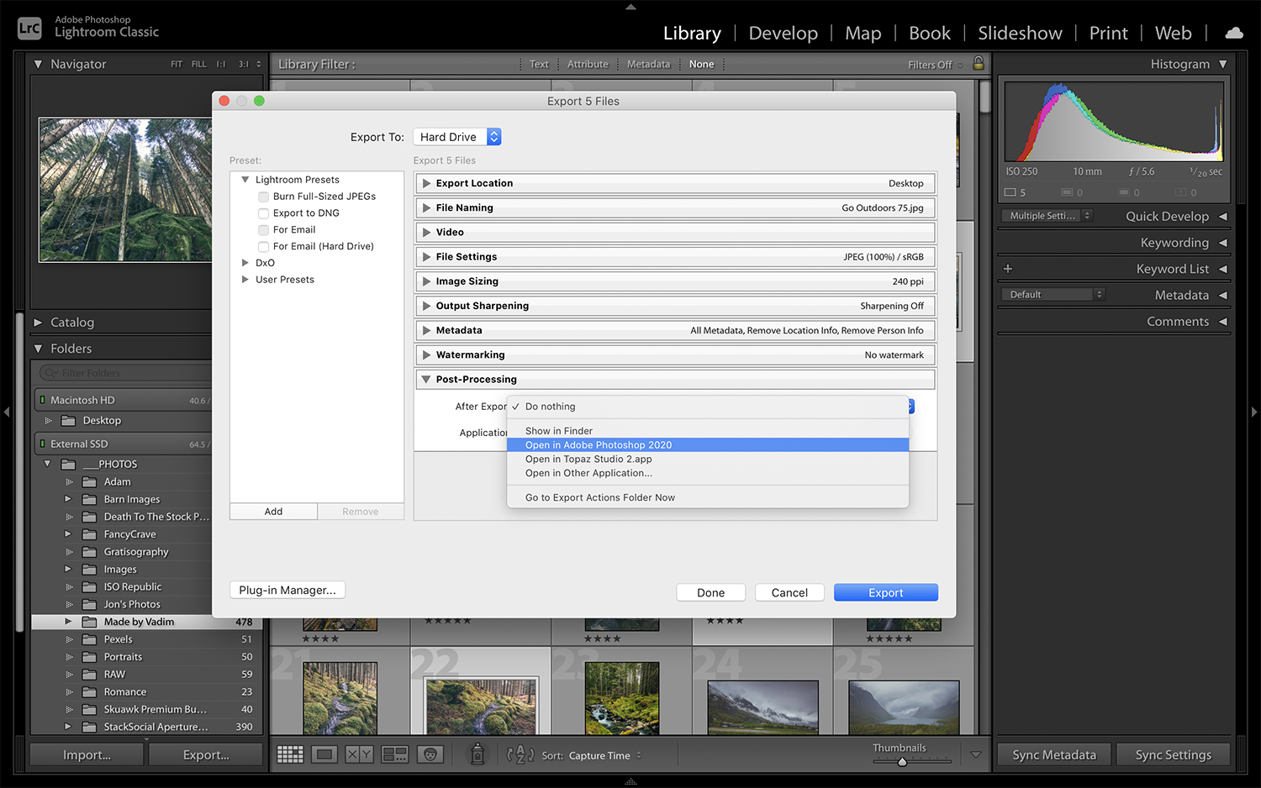Add keyword with plus icon in Keyword List
This screenshot has height=788, width=1261.
tap(1008, 269)
